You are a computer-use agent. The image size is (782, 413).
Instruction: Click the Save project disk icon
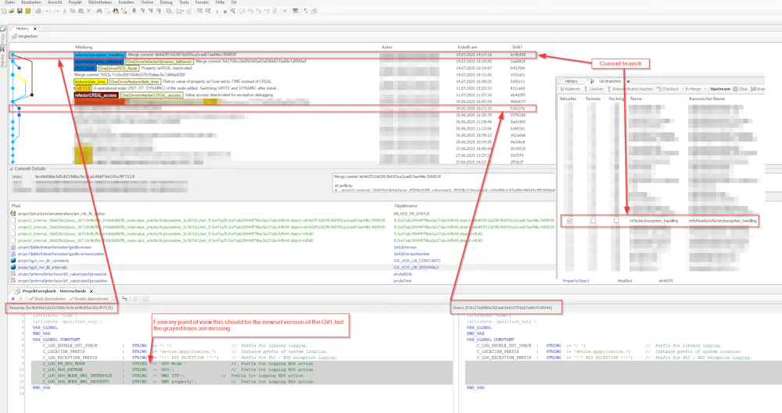tap(20, 11)
